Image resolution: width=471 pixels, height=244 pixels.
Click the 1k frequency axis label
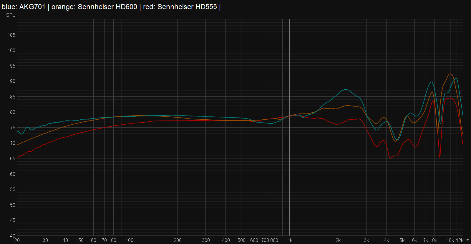click(x=290, y=240)
